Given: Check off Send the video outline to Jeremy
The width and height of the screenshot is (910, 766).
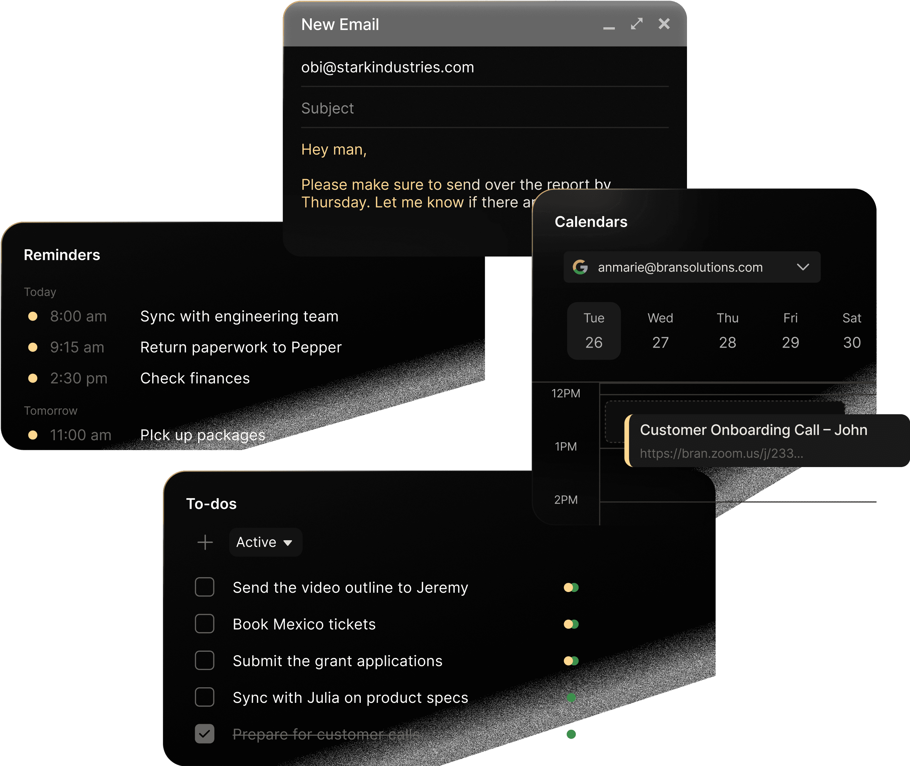Looking at the screenshot, I should 204,587.
